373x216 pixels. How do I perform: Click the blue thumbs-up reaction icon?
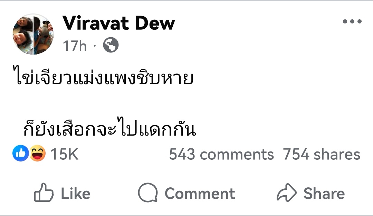[20, 154]
